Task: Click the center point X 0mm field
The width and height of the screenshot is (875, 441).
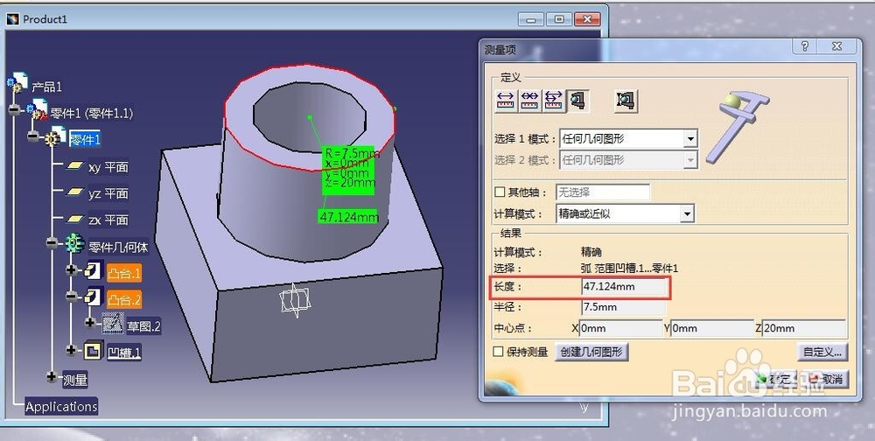Action: (x=620, y=328)
